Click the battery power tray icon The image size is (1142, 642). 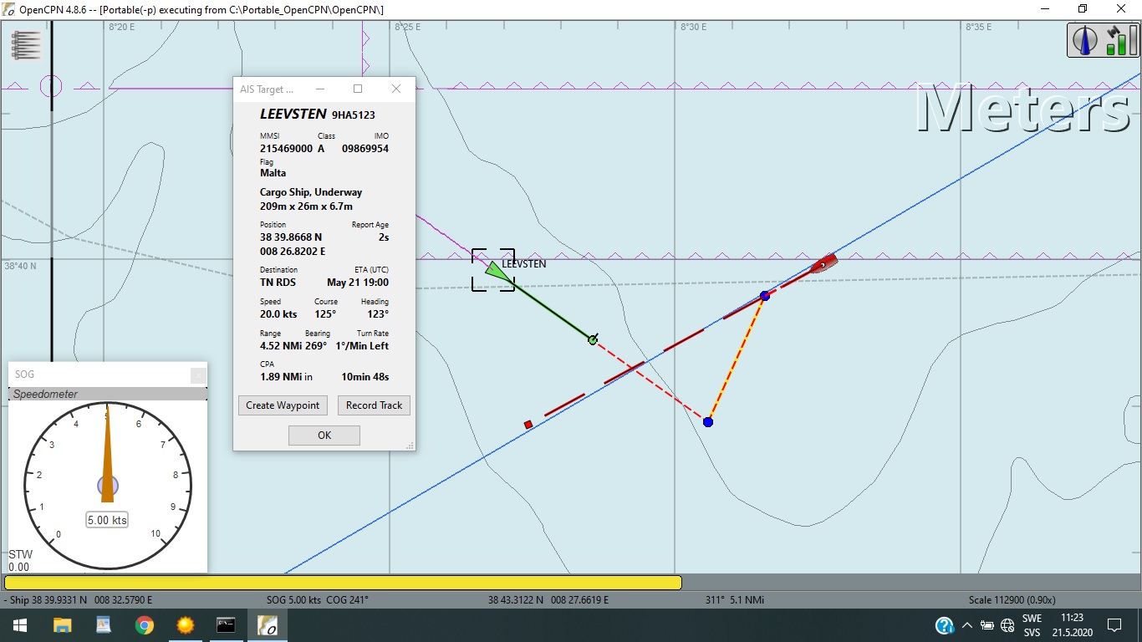point(987,625)
